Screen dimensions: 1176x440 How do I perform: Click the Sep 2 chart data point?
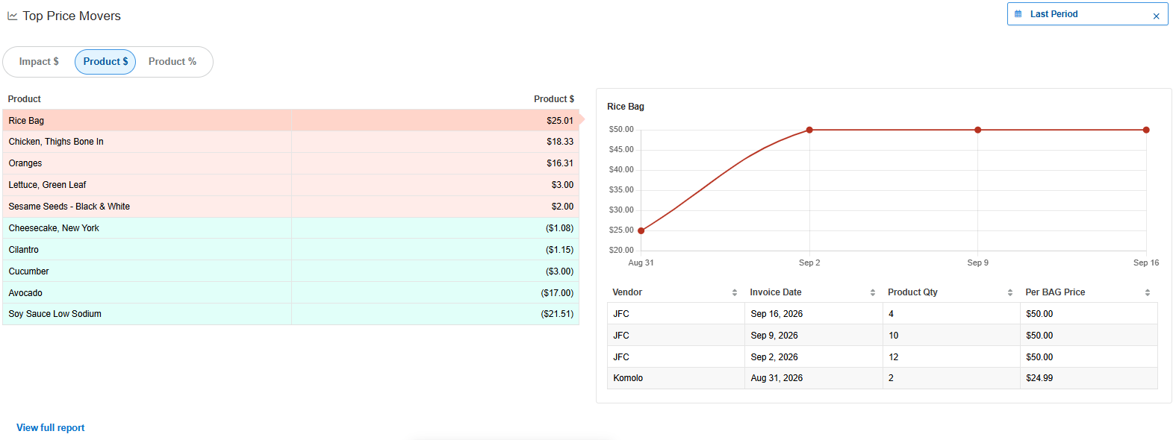pyautogui.click(x=809, y=130)
